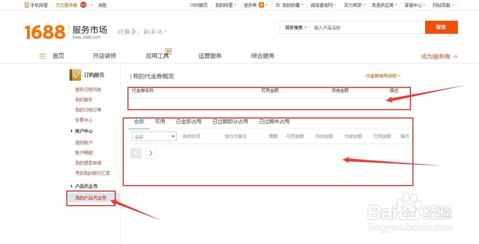Click the 作废金额 column header
Screen dimensions: 479x244
(x=353, y=136)
